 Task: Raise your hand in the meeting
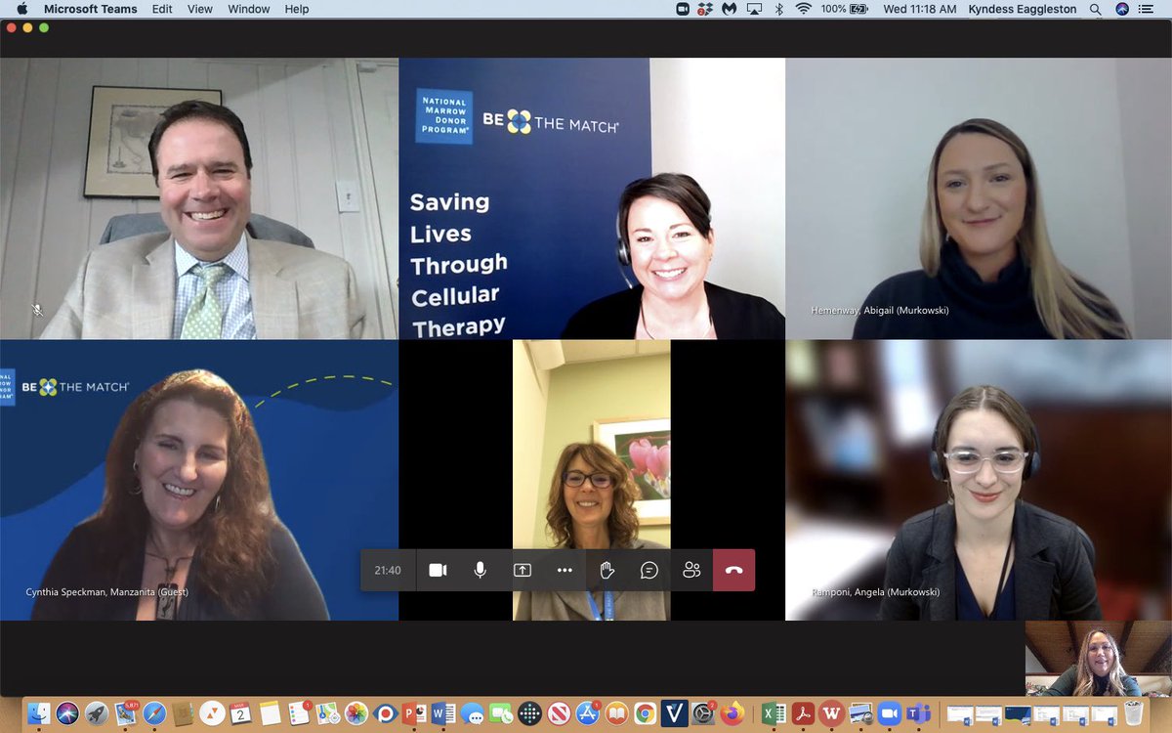(x=607, y=570)
